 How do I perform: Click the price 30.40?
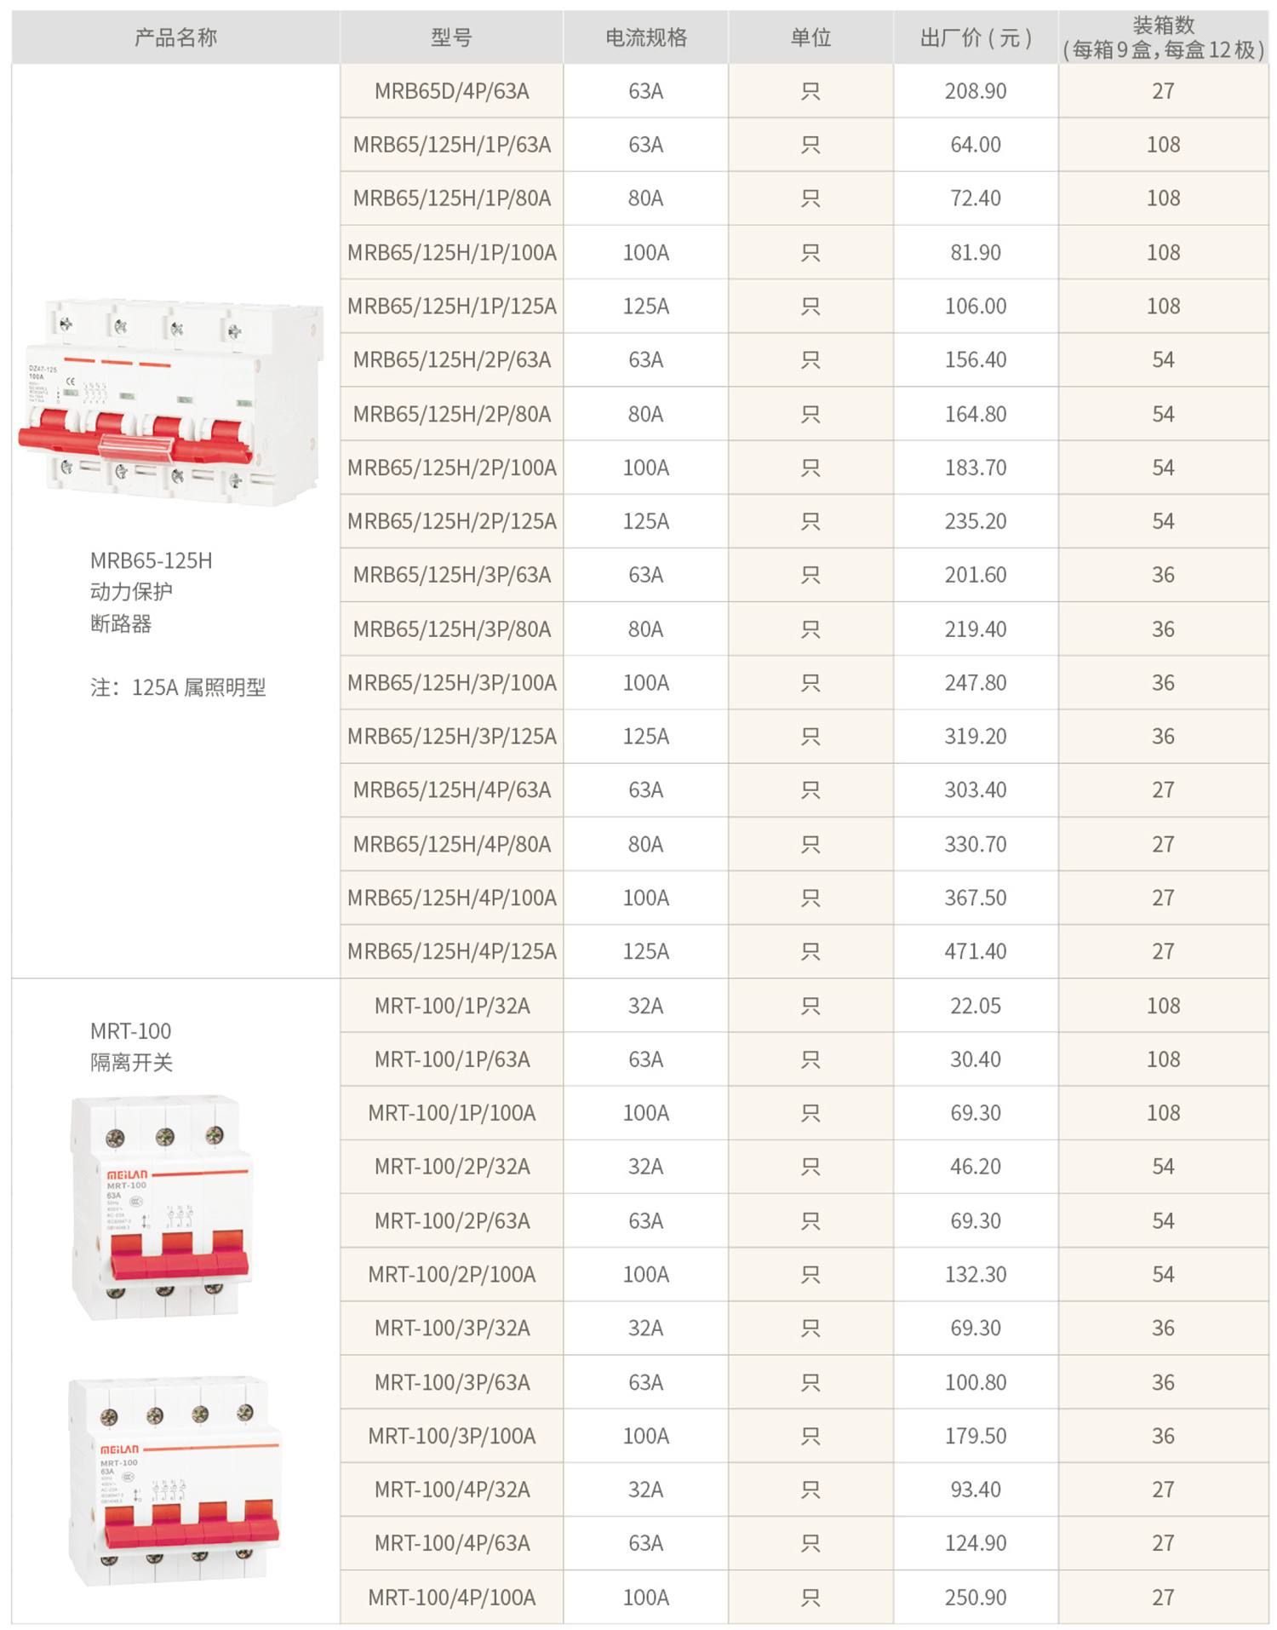976,1059
